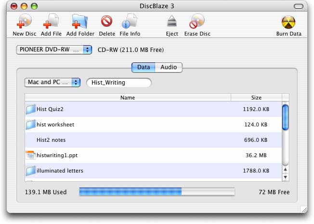Click the disc space usage progress bar
Screen dimensions: 314x224
pos(157,192)
